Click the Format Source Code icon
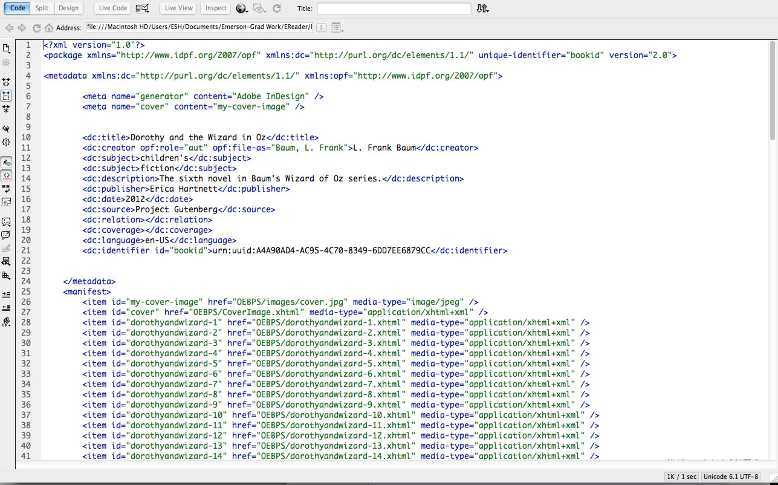The image size is (778, 485). click(x=6, y=322)
